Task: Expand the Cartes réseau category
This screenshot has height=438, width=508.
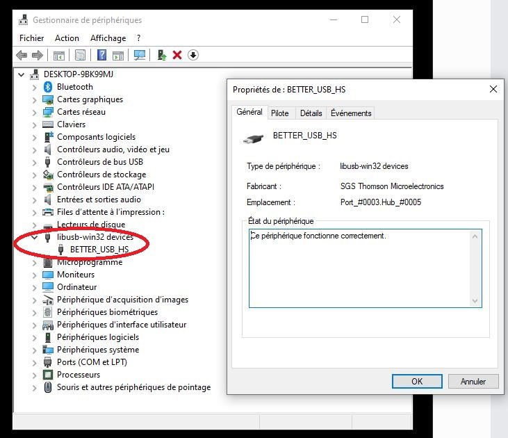Action: (34, 113)
